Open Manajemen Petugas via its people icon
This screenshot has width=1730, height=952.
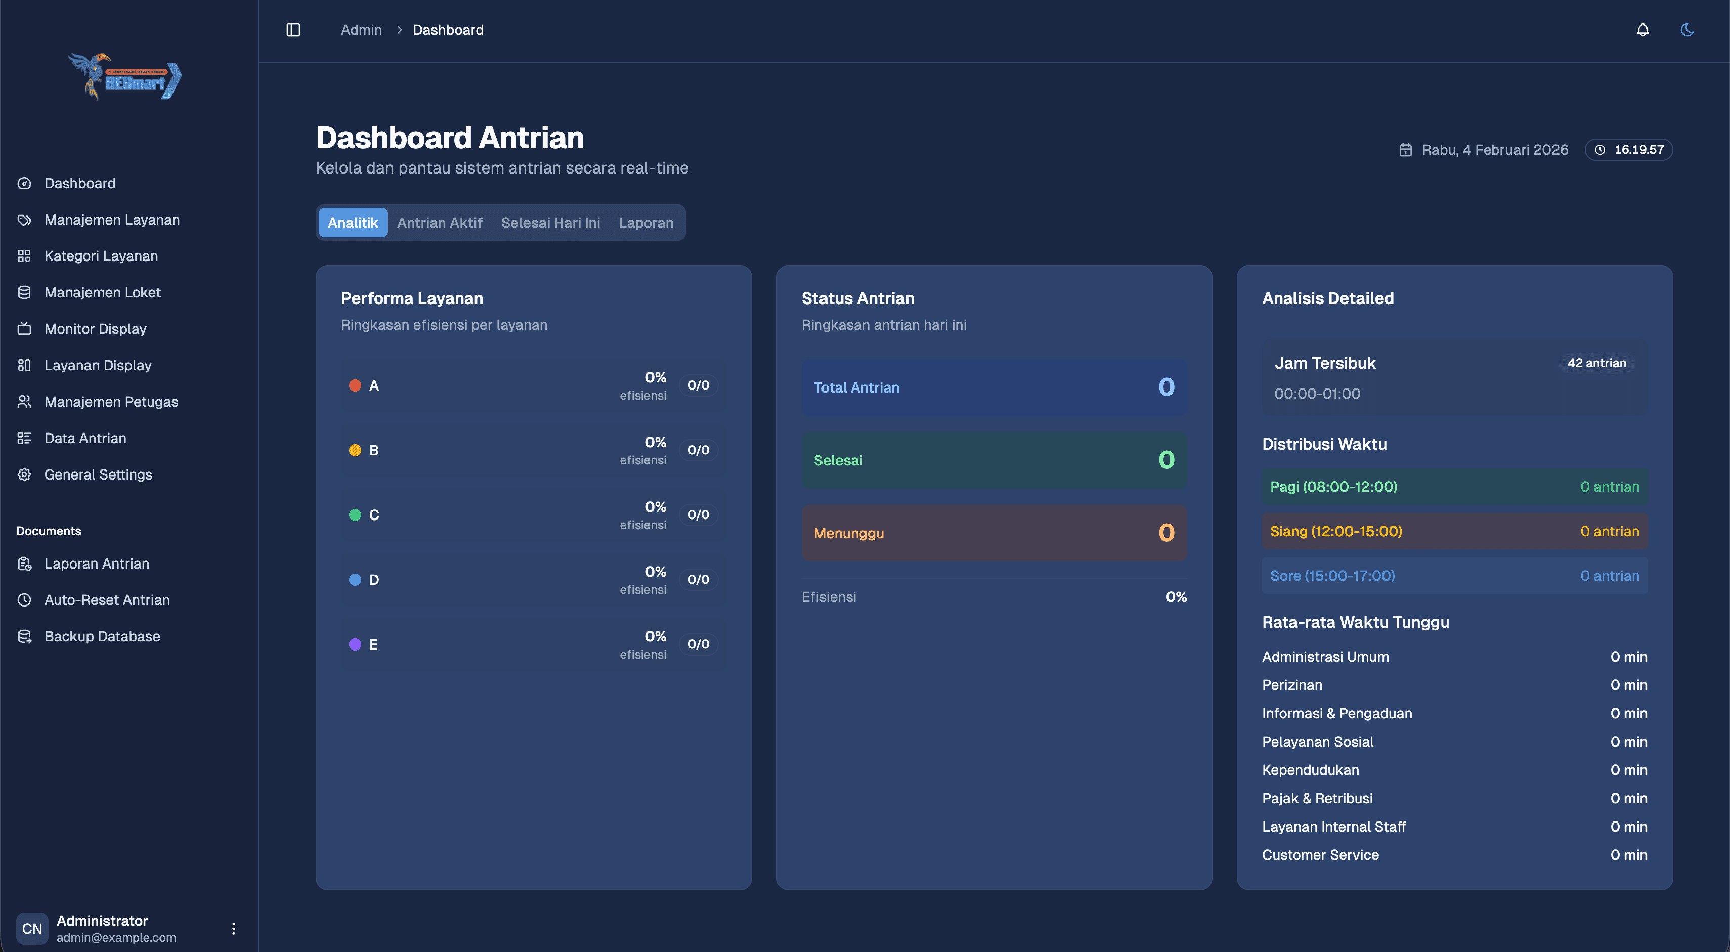click(24, 401)
